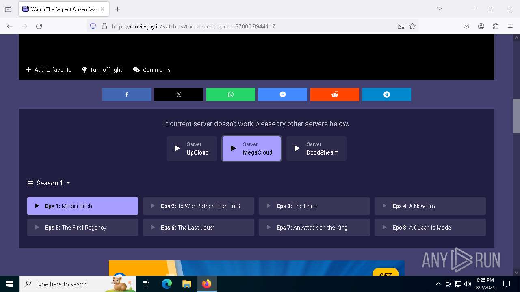Show hidden system tray icons

[x=438, y=284]
